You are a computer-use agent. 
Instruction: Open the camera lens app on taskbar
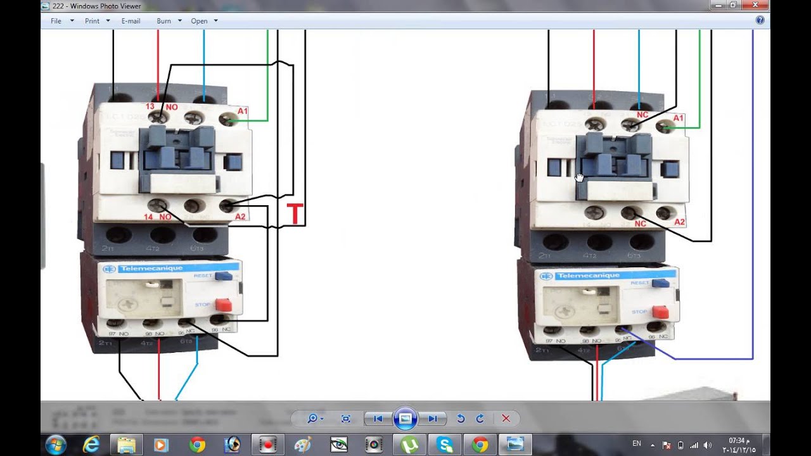pos(374,445)
